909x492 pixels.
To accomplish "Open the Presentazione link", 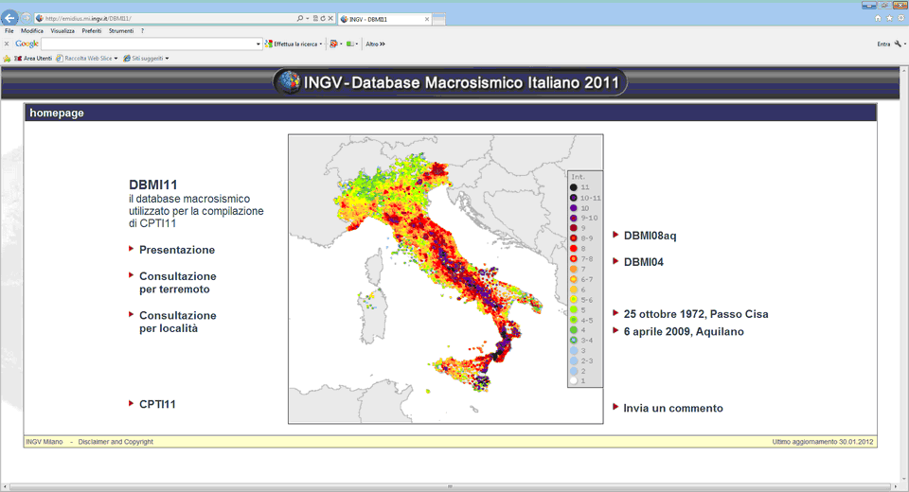I will (x=177, y=250).
